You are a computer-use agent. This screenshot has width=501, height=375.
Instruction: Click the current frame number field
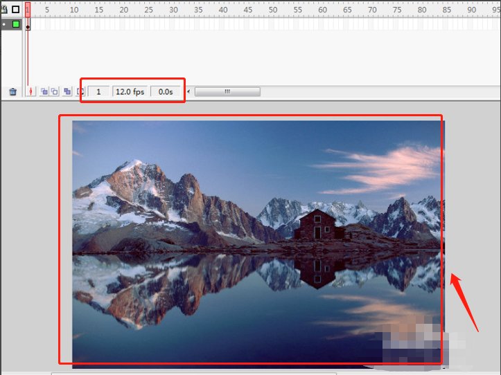99,91
